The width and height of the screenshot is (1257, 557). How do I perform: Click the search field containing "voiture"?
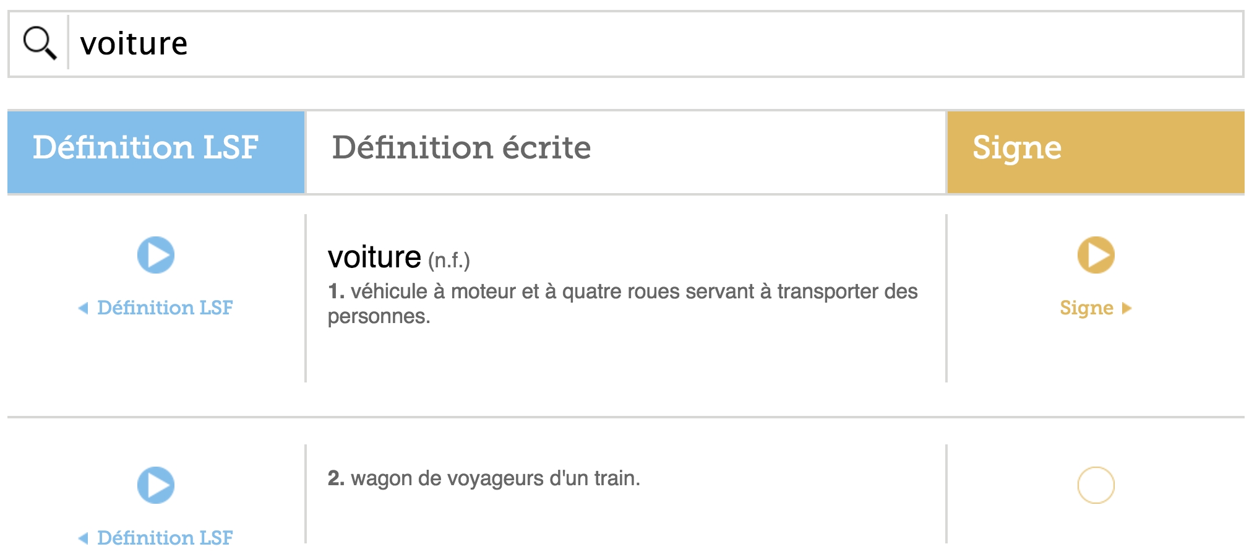point(650,43)
